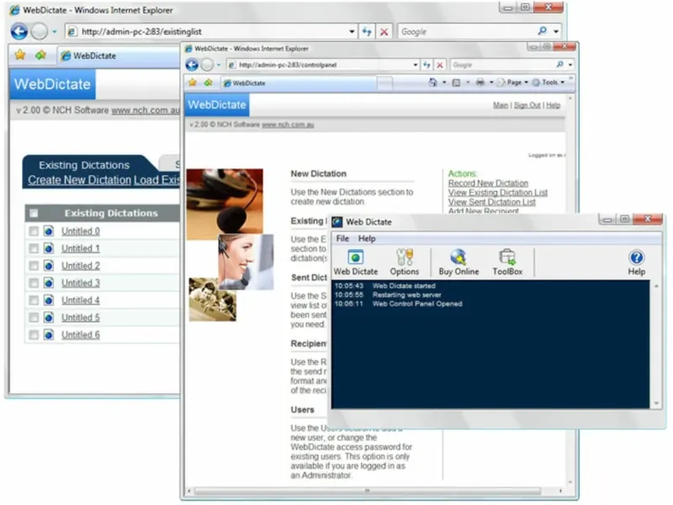This screenshot has height=505, width=673.
Task: Click vertical scrollbar of Web Dictate log
Action: point(656,344)
